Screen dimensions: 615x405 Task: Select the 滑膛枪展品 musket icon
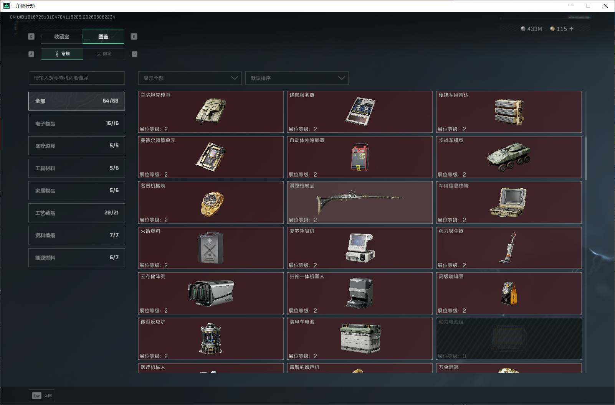pyautogui.click(x=360, y=201)
